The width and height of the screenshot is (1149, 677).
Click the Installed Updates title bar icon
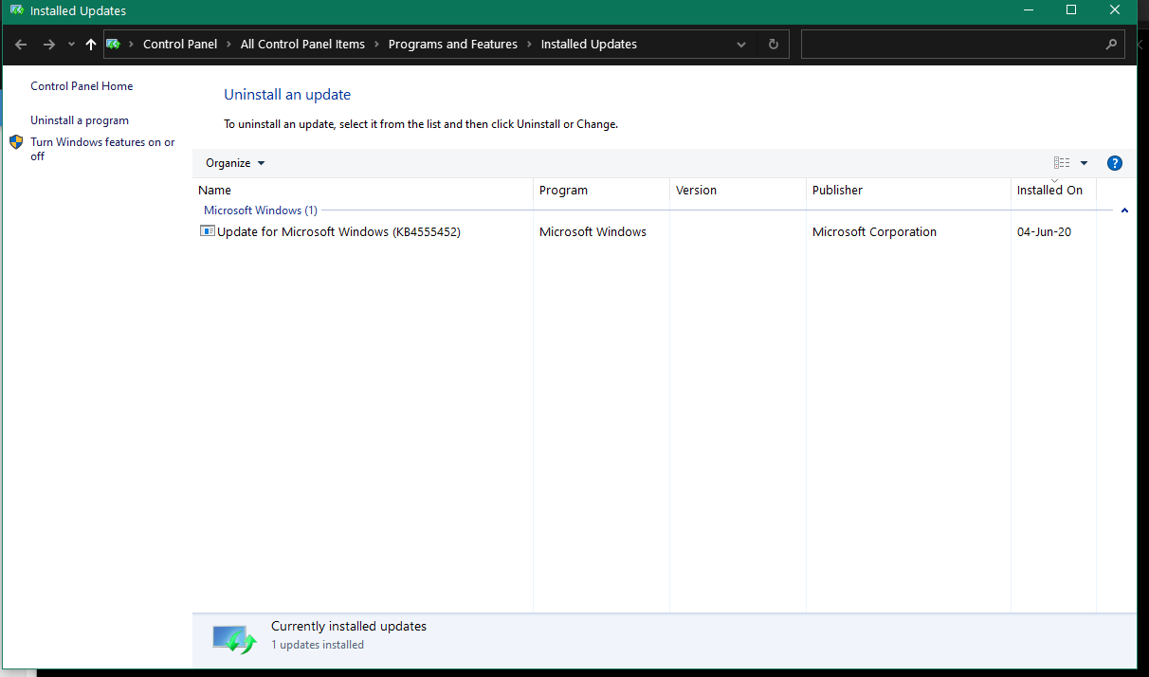(x=17, y=10)
